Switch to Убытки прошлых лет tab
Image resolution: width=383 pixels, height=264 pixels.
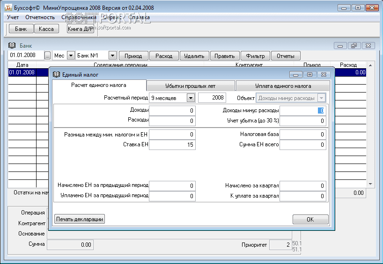coord(191,86)
